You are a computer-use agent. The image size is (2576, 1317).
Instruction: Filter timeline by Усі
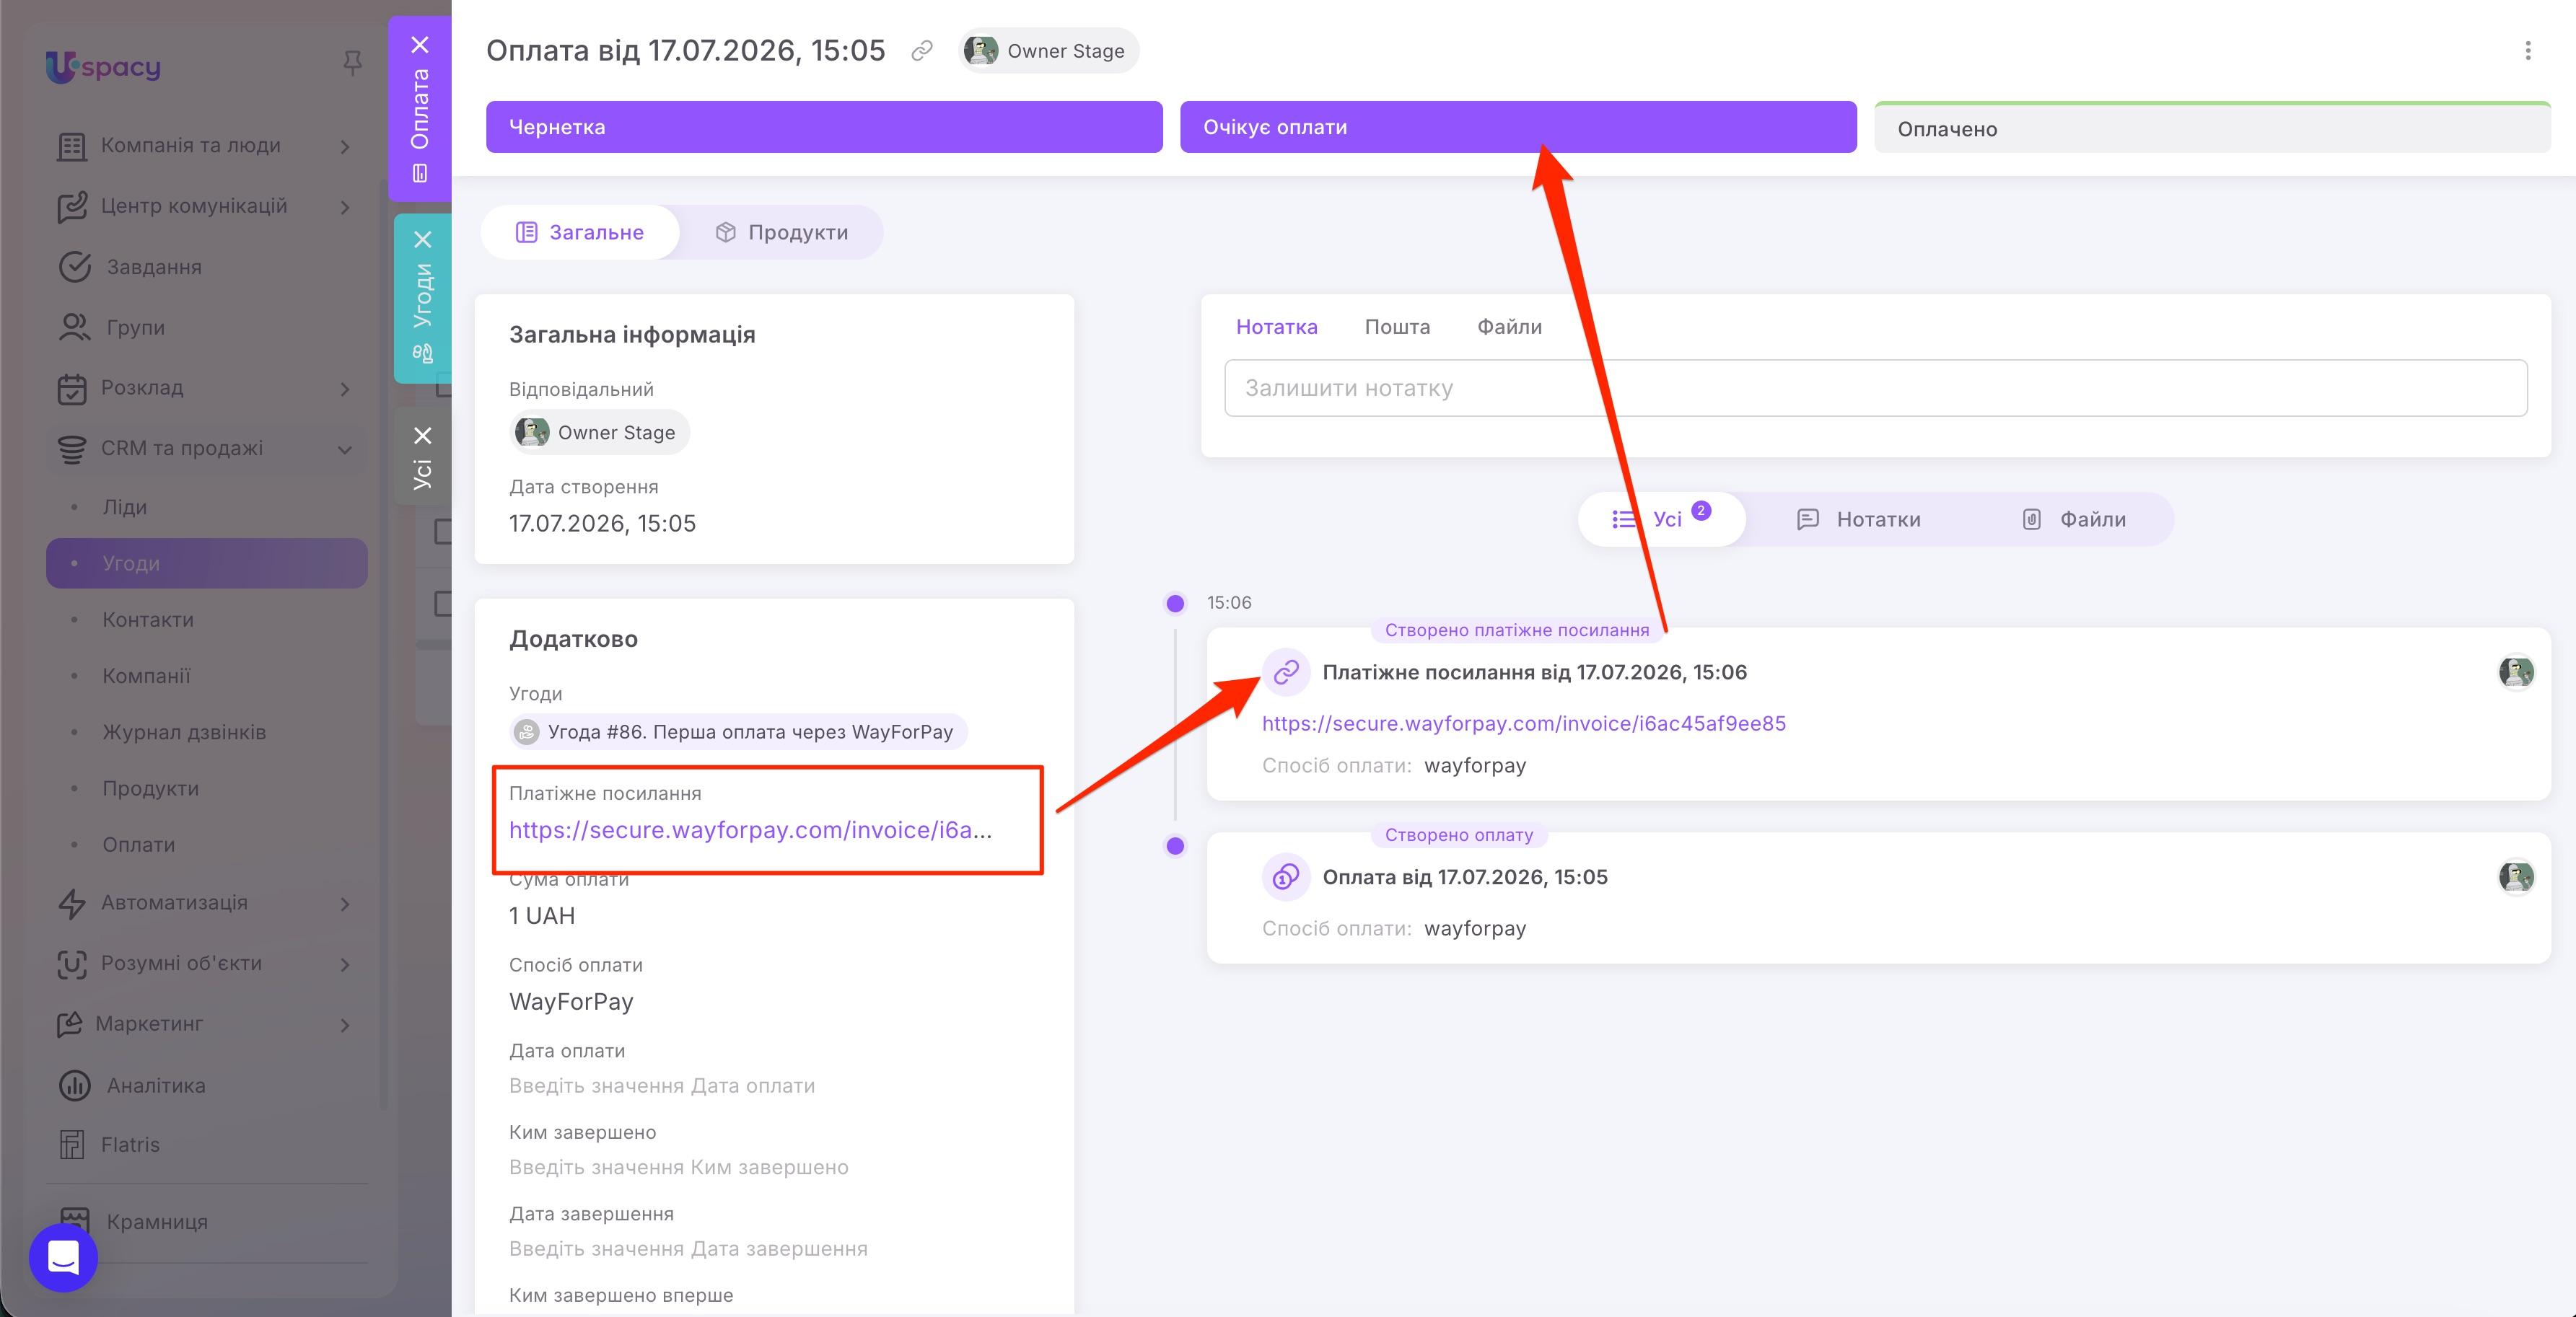(x=1662, y=519)
